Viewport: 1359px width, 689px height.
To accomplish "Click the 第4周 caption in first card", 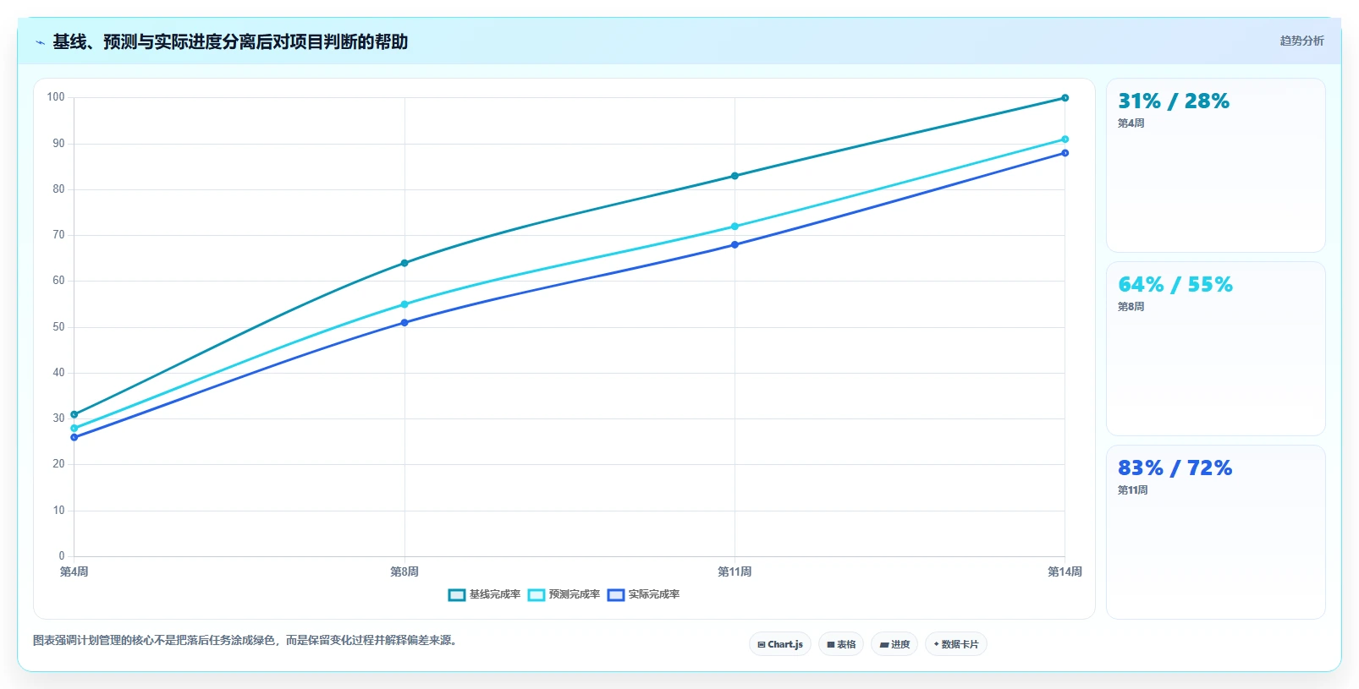I will [1131, 123].
